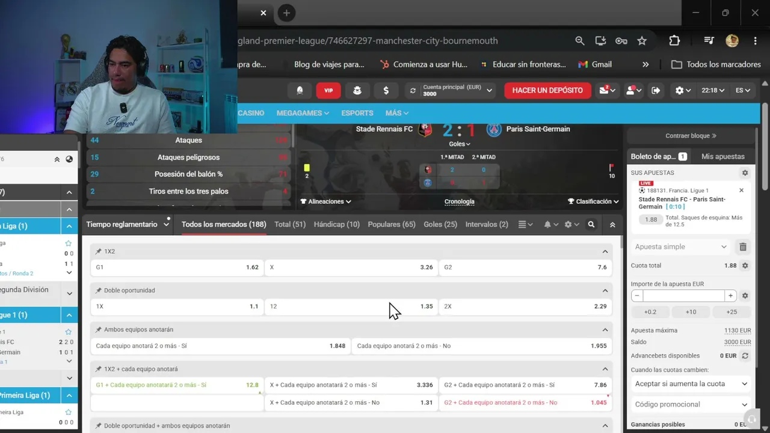
Task: Add +10 to the bet amount
Action: pos(691,312)
